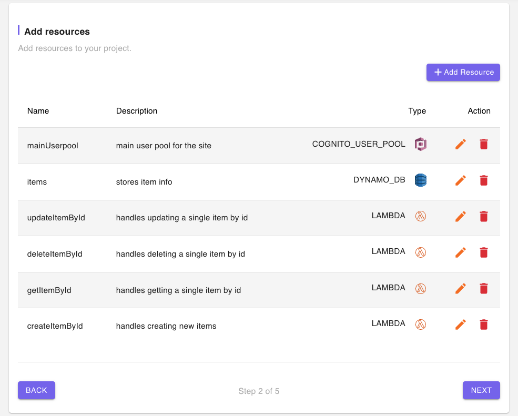Delete the mainUserpool resource
Image resolution: width=518 pixels, height=416 pixels.
pyautogui.click(x=484, y=145)
